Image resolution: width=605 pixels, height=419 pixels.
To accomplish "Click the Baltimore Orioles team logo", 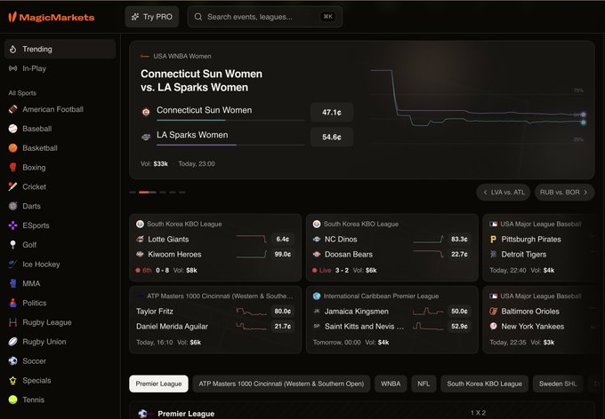I will pos(493,312).
